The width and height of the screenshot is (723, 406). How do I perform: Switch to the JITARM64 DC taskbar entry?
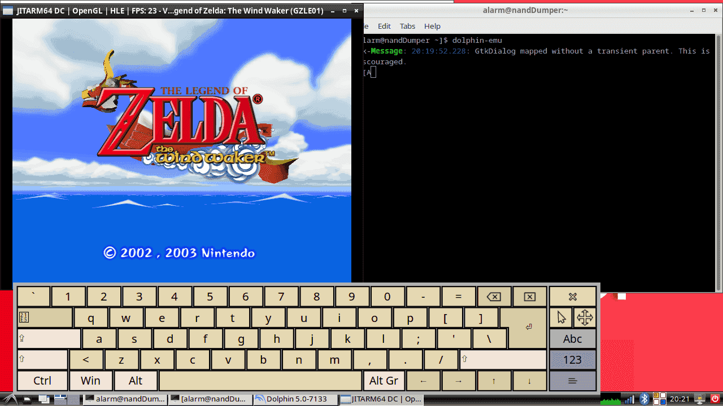click(380, 399)
